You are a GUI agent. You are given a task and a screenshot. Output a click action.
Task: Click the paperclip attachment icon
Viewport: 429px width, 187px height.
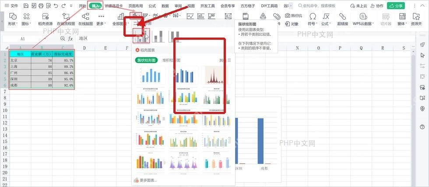click(x=277, y=16)
